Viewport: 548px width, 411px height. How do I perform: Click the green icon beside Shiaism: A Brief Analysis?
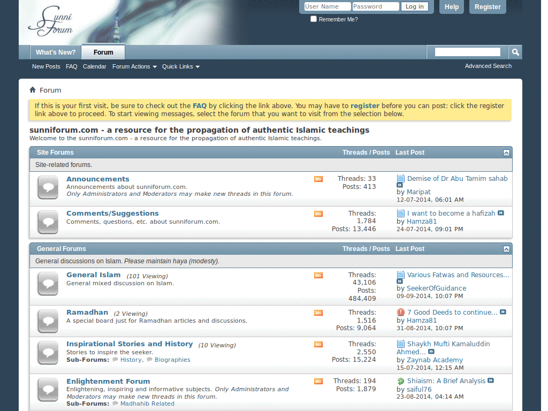(x=400, y=381)
